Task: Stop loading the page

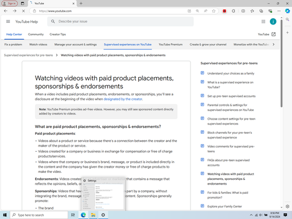Action: click(x=23, y=11)
